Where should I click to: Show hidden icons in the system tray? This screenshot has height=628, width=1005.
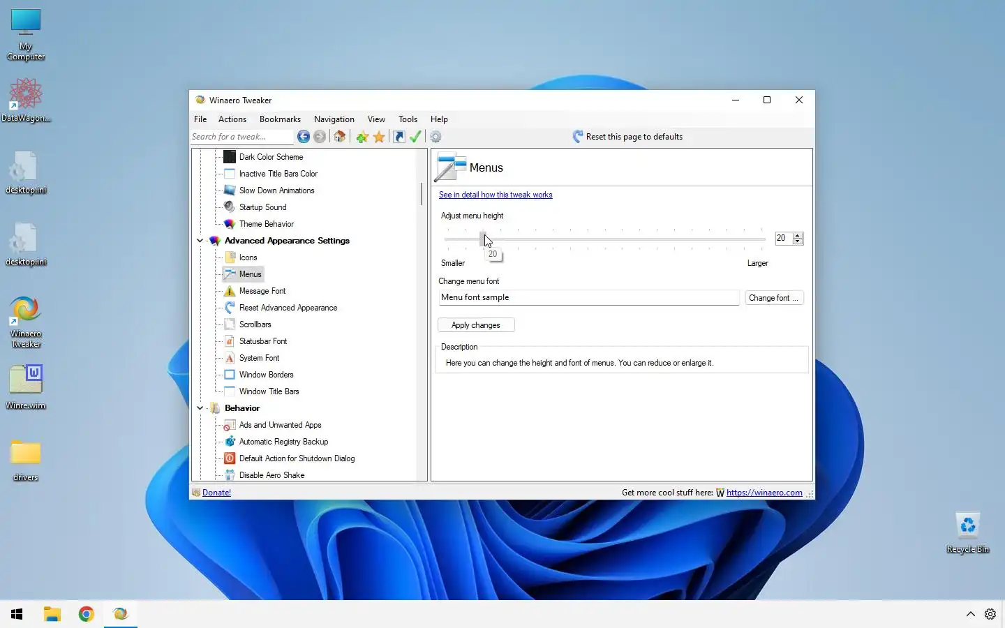click(970, 614)
